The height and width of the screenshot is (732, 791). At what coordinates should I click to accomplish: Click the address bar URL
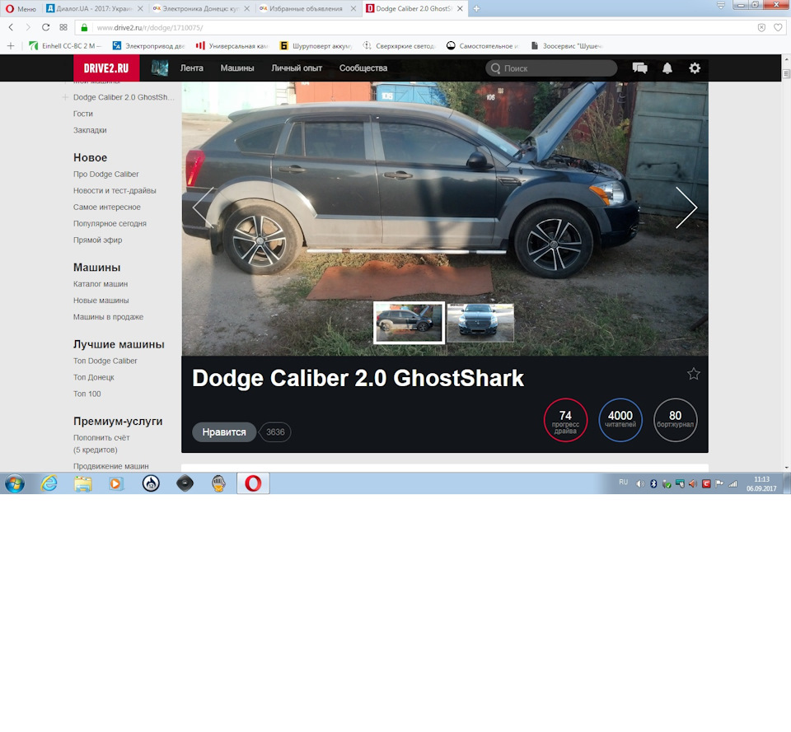click(150, 28)
